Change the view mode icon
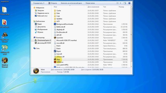166x93 pixels. (x=117, y=3)
